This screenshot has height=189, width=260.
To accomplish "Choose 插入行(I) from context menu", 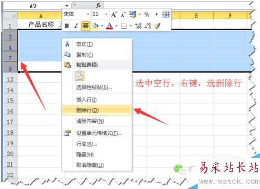I will pos(97,100).
